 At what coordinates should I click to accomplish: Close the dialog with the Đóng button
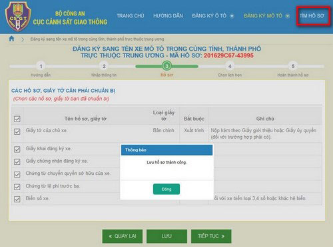click(x=166, y=189)
